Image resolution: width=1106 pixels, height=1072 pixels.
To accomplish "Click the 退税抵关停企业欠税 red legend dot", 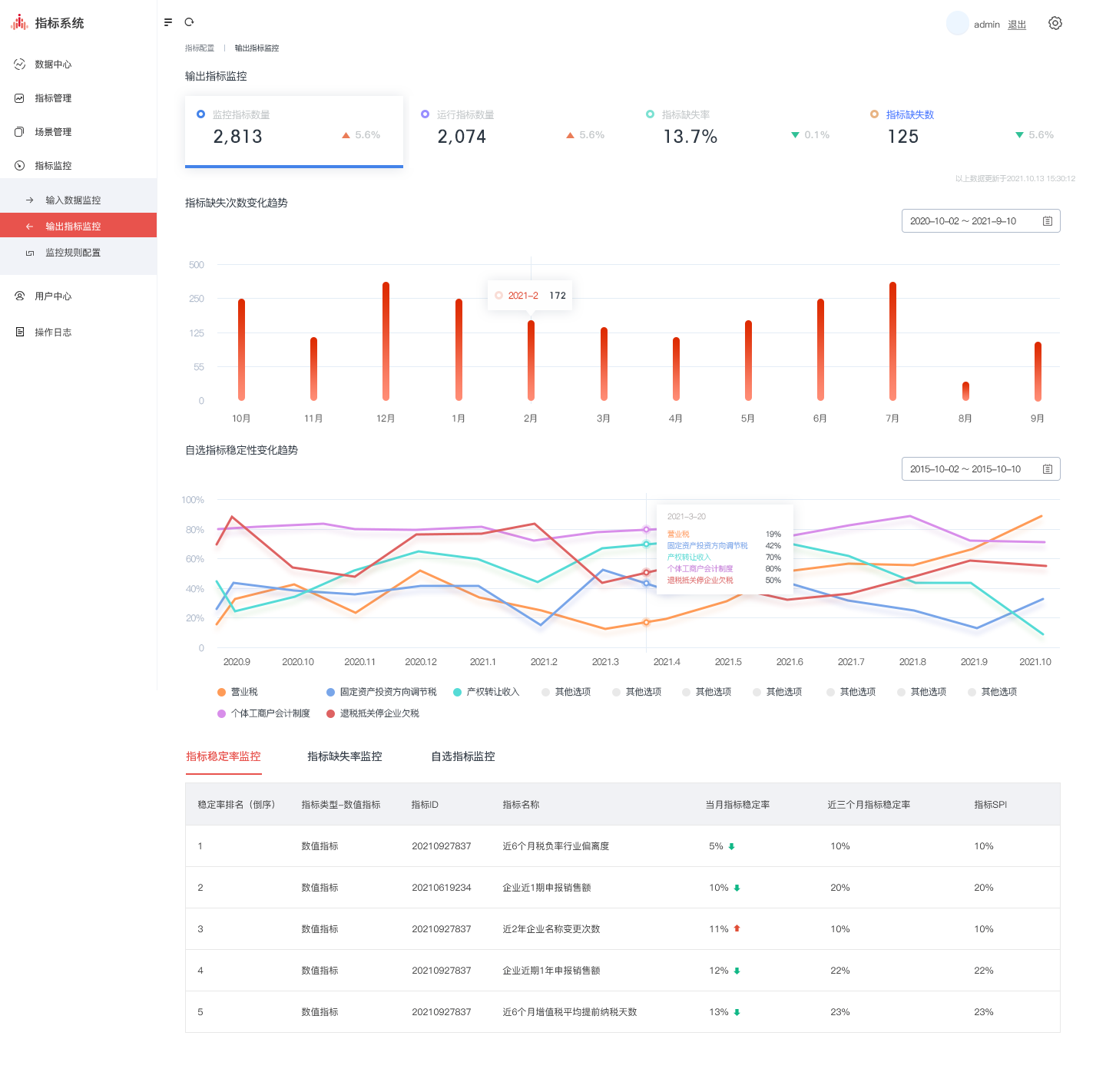I will pos(330,713).
